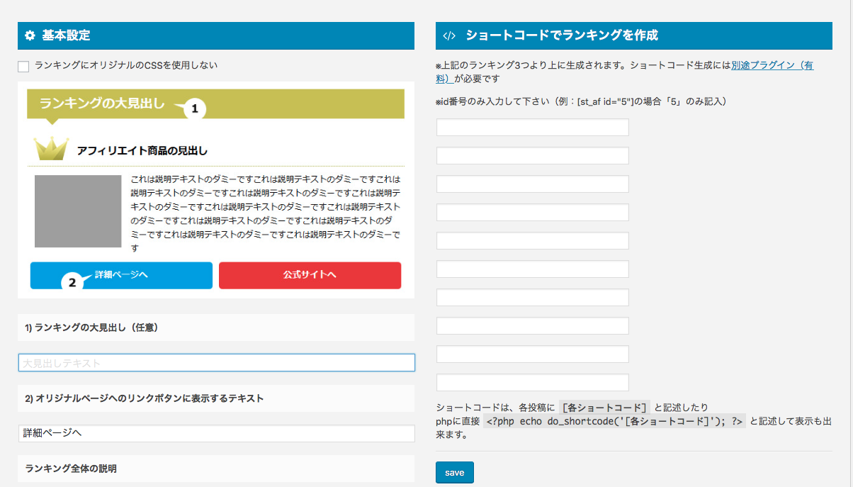Image resolution: width=853 pixels, height=487 pixels.
Task: Click the gray placeholder image in preview
Action: click(78, 211)
